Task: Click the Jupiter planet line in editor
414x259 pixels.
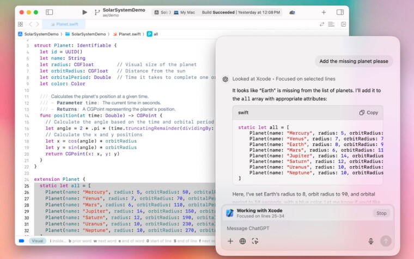Action: pyautogui.click(x=130, y=211)
